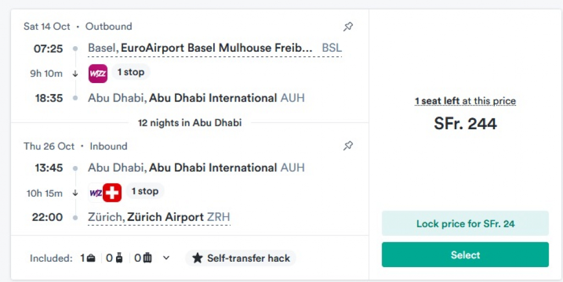Viewport: 563px width, 282px height.
Task: Open inbound 1 stop details
Action: (145, 191)
